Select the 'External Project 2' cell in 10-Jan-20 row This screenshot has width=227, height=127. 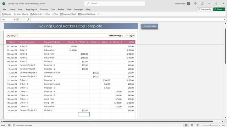[31, 110]
